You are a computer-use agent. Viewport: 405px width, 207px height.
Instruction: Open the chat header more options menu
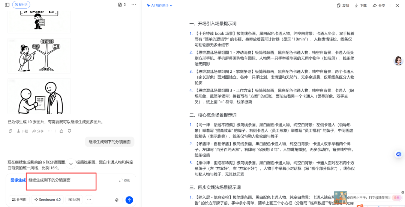coord(133,4)
